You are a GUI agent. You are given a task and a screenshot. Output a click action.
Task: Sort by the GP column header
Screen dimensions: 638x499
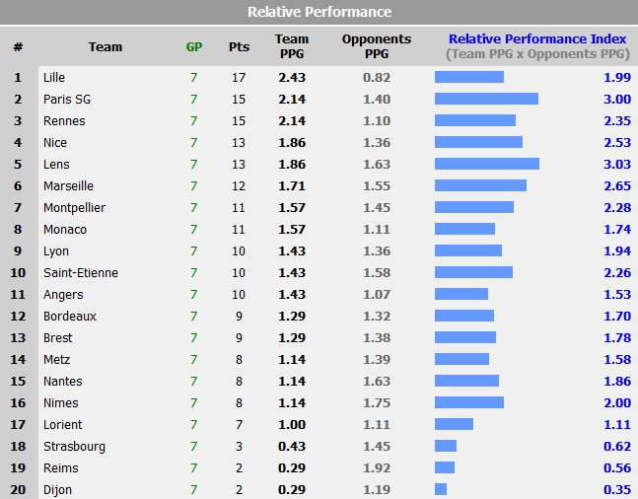point(194,46)
